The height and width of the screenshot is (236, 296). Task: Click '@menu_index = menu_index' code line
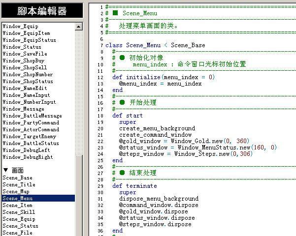pyautogui.click(x=160, y=84)
